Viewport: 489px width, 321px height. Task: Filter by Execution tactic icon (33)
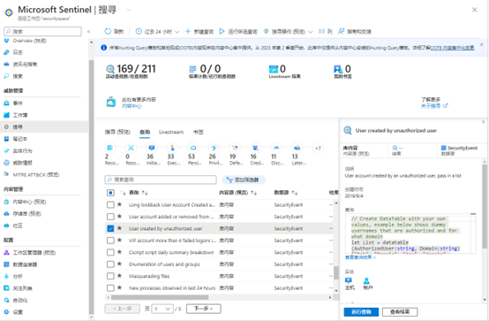click(172, 148)
